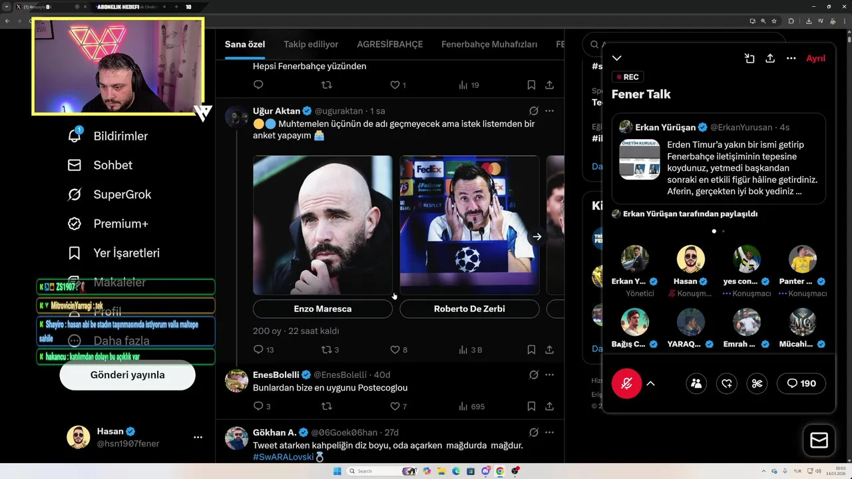Click Grok icon on Uğur Aktan's post
This screenshot has height=479, width=852.
[x=534, y=111]
